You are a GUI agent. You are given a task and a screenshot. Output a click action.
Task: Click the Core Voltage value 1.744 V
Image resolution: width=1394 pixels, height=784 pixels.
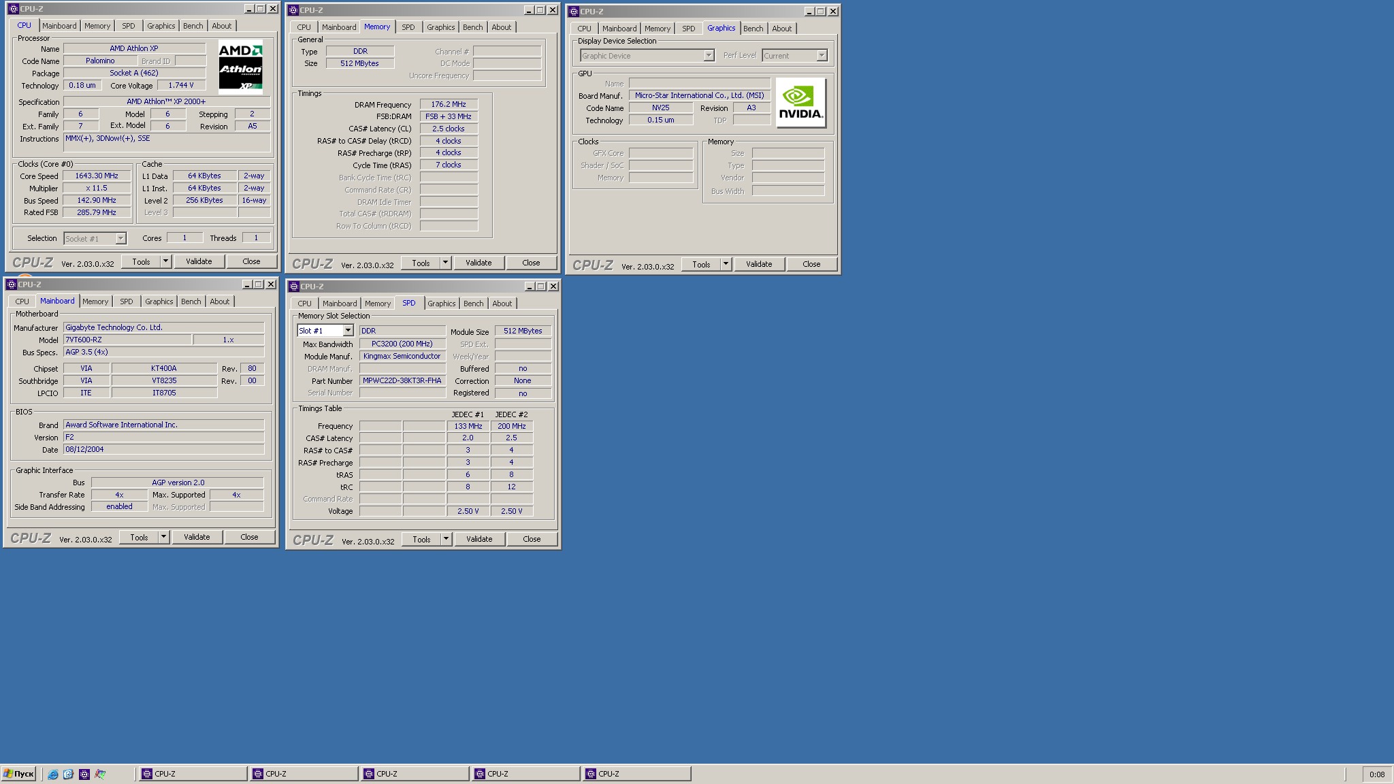(181, 86)
